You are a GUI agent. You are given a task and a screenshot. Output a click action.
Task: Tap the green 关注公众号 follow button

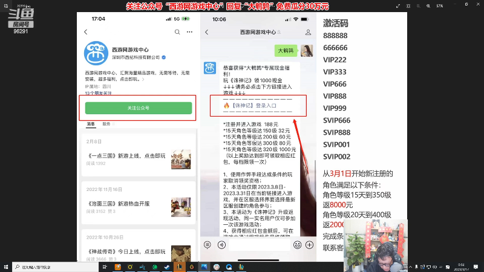pos(139,108)
